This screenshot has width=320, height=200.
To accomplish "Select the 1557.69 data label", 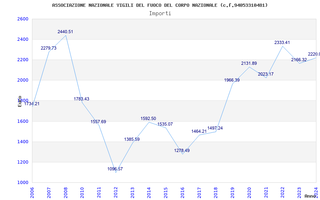I will (x=98, y=122).
